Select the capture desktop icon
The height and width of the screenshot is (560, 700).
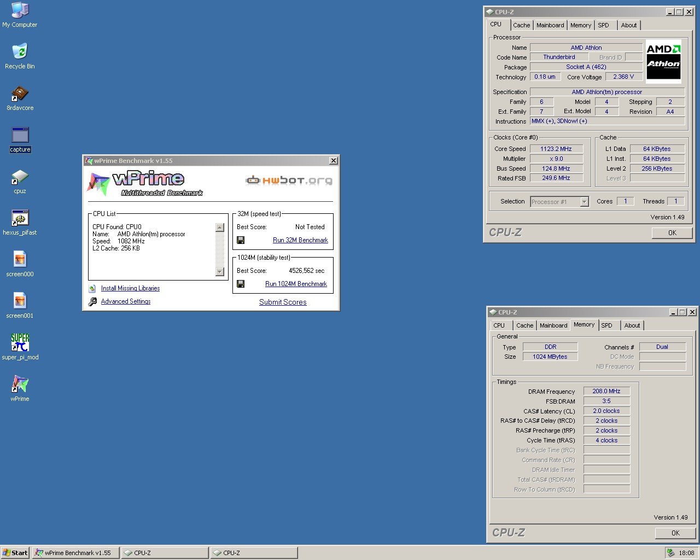point(20,139)
